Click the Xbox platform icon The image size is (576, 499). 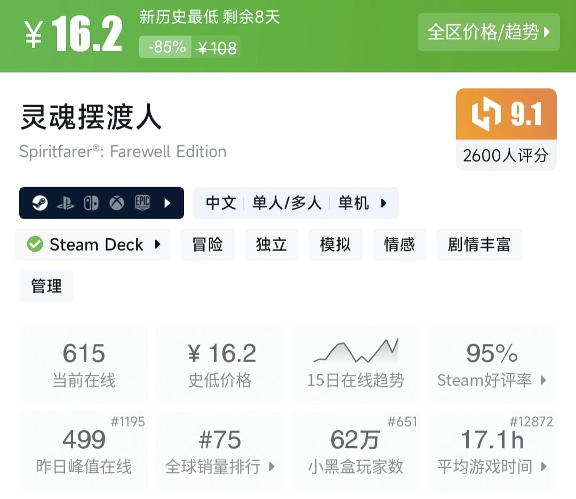coord(117,203)
